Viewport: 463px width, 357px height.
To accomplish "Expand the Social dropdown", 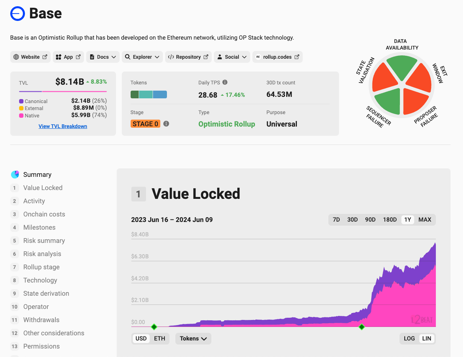I will [232, 57].
